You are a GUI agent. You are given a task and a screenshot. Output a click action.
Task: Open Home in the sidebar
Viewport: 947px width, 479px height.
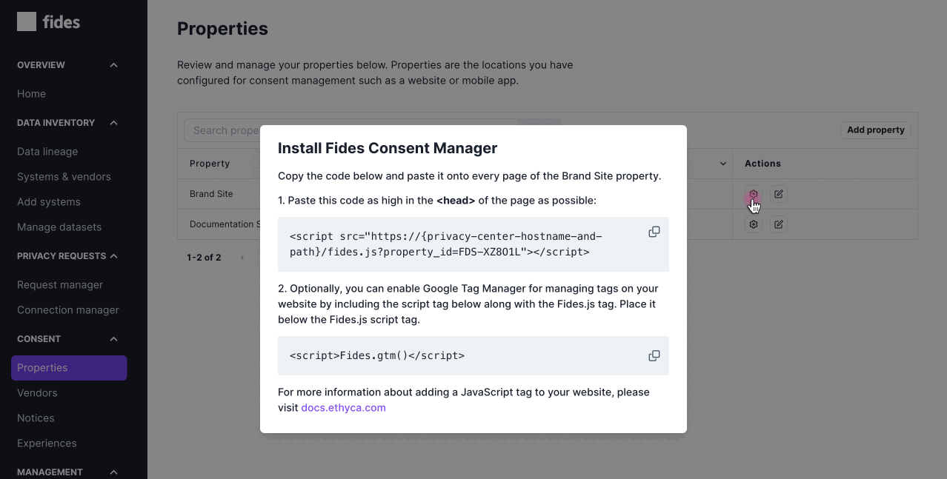[x=32, y=94]
